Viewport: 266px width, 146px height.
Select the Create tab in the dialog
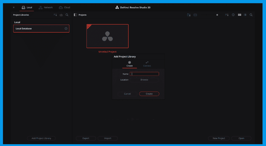click(130, 64)
